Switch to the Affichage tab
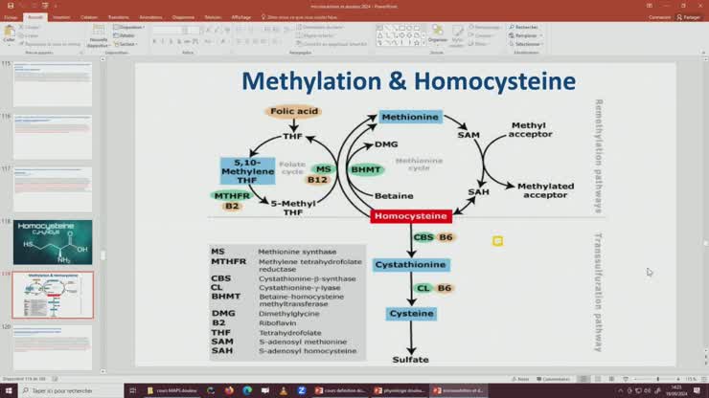Viewport: 709px width, 398px height. [241, 16]
